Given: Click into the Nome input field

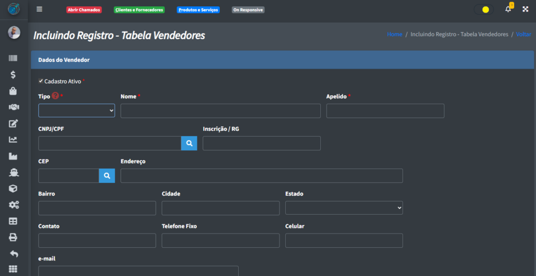Looking at the screenshot, I should pyautogui.click(x=220, y=111).
